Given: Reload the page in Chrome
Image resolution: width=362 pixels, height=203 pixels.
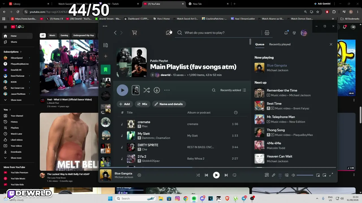Looking at the screenshot, I should click(18, 12).
